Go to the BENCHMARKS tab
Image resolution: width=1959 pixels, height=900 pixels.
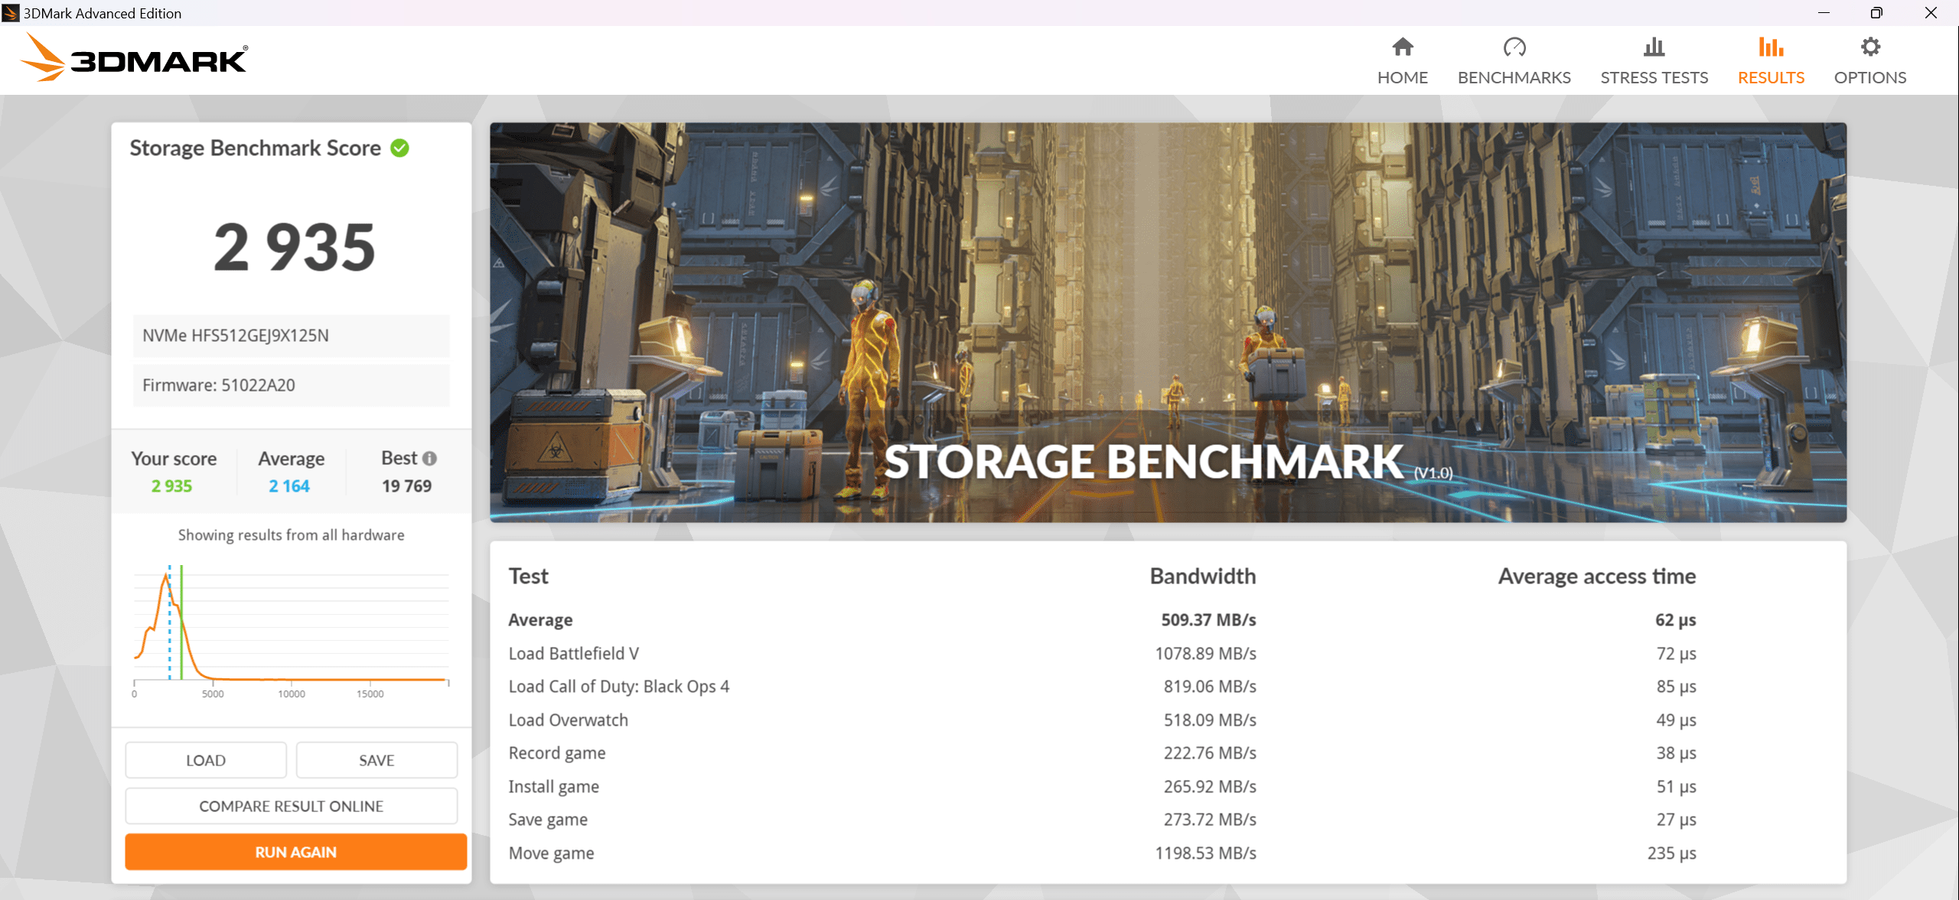click(1514, 77)
